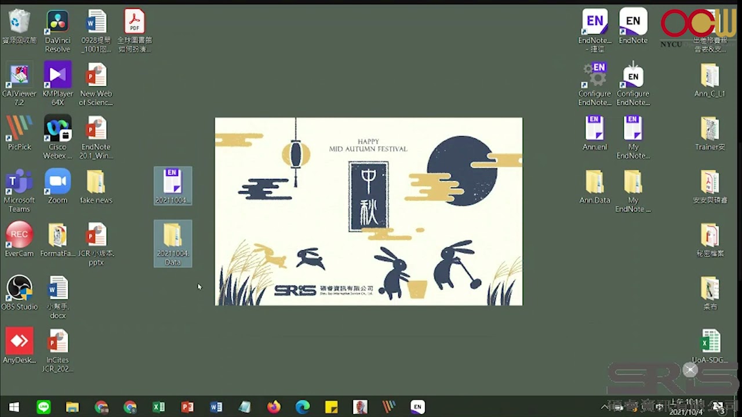Open Firefox from the taskbar
The image size is (742, 417).
[x=274, y=407]
